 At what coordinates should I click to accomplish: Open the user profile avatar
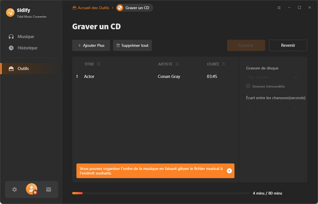(31, 189)
